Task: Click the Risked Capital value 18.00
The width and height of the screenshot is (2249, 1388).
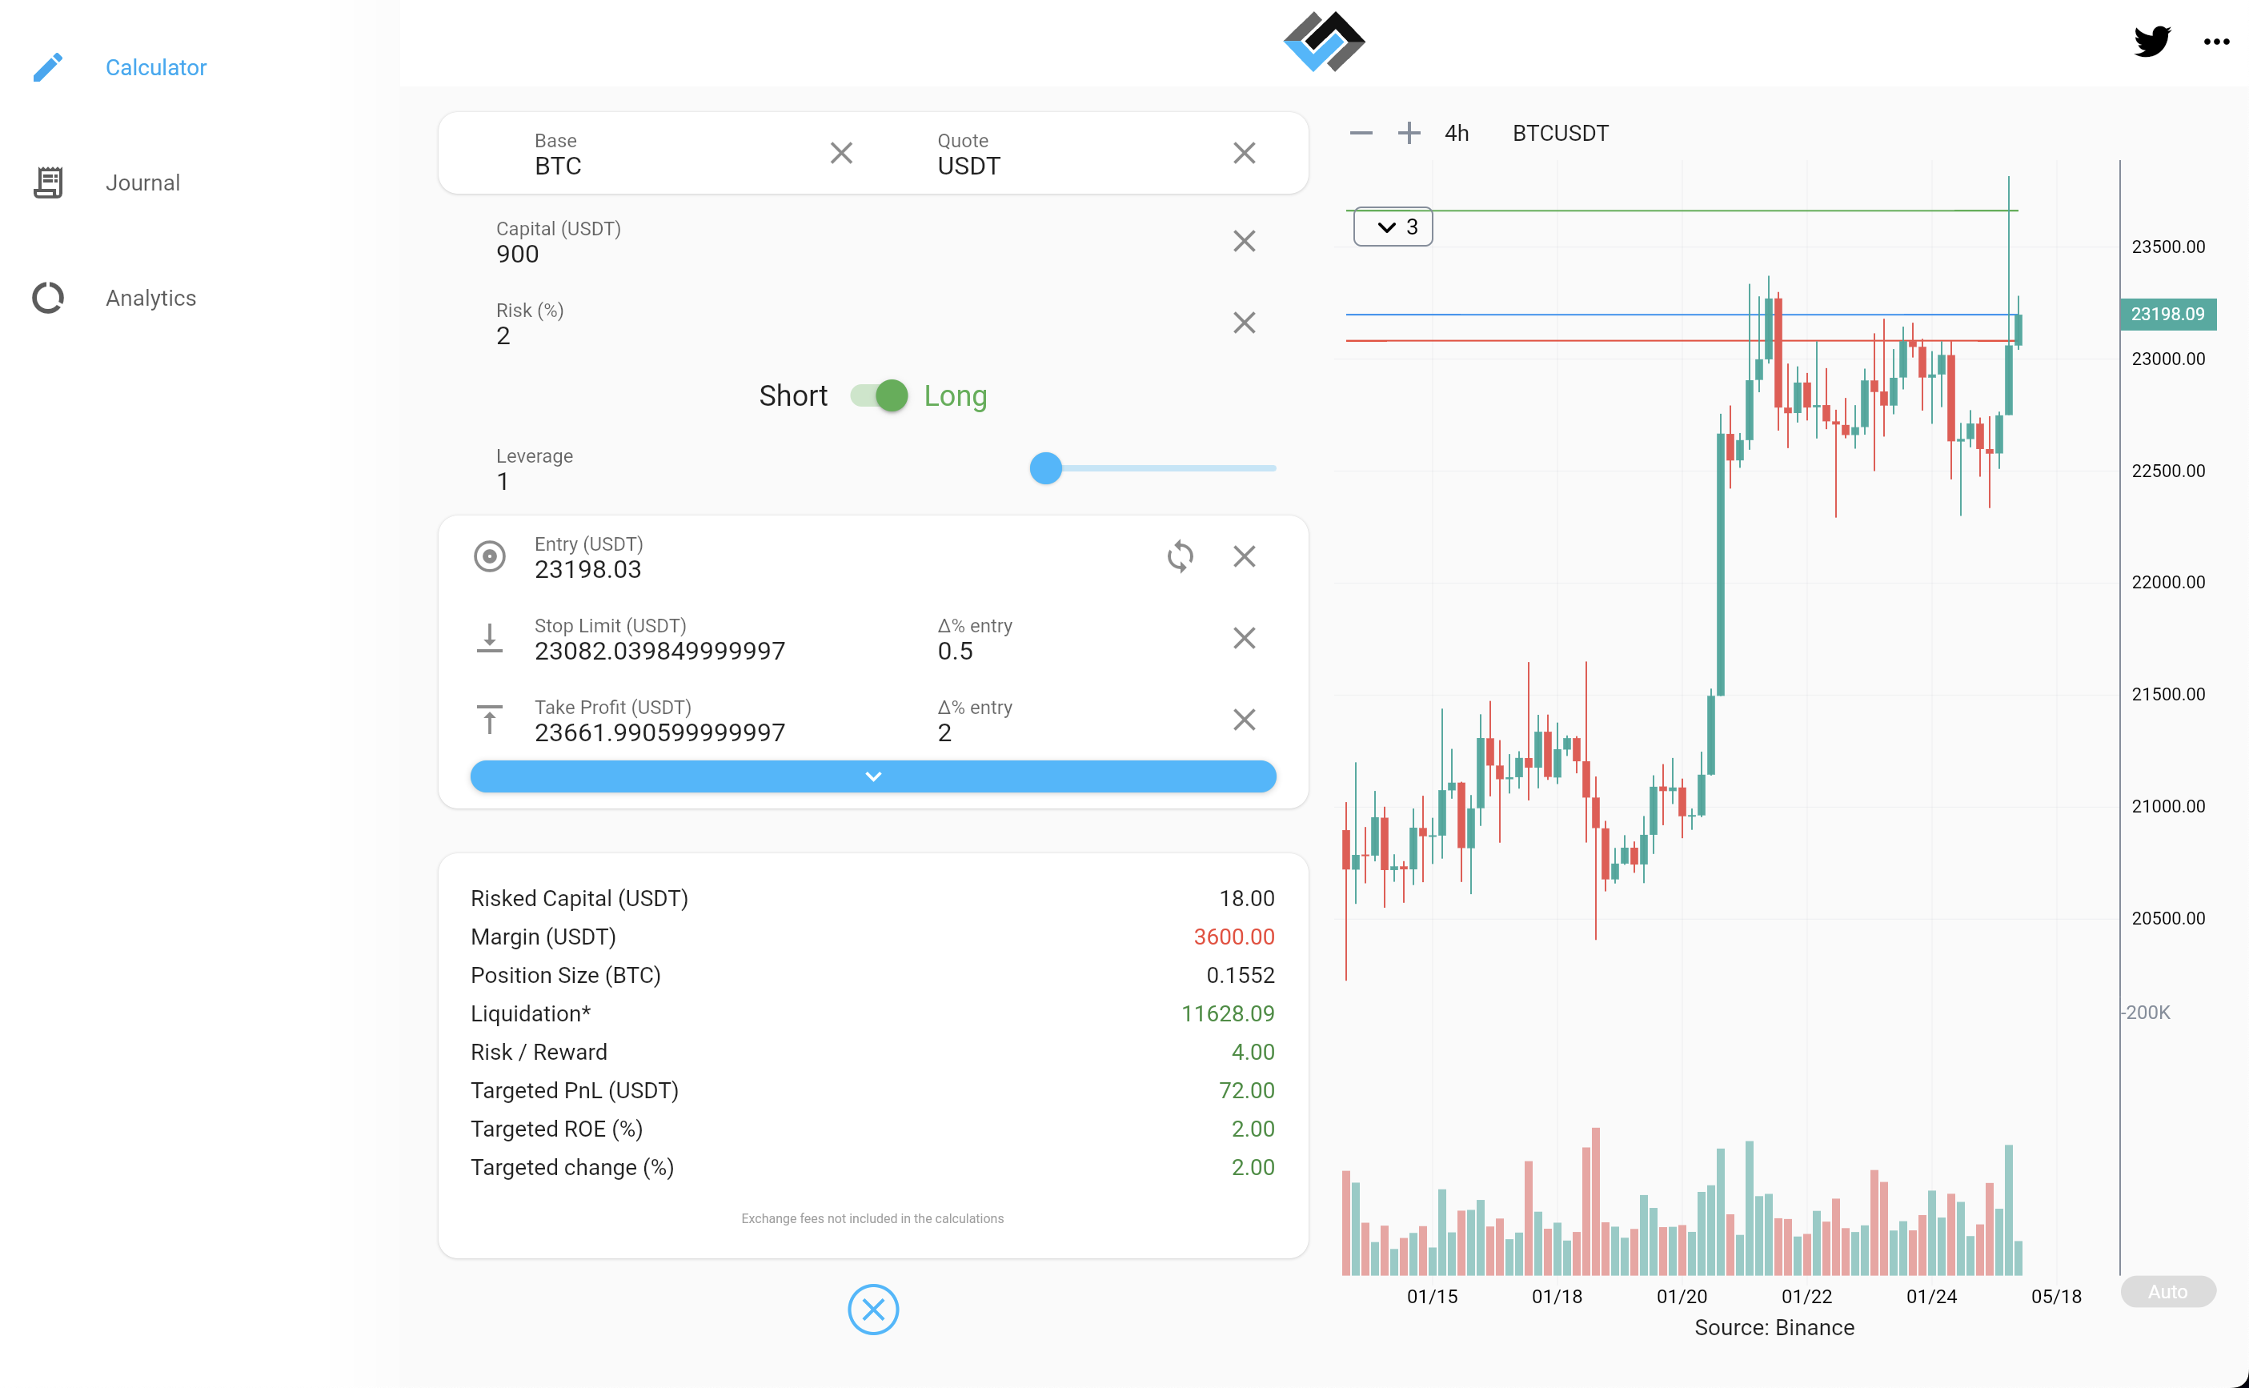Action: (1246, 898)
